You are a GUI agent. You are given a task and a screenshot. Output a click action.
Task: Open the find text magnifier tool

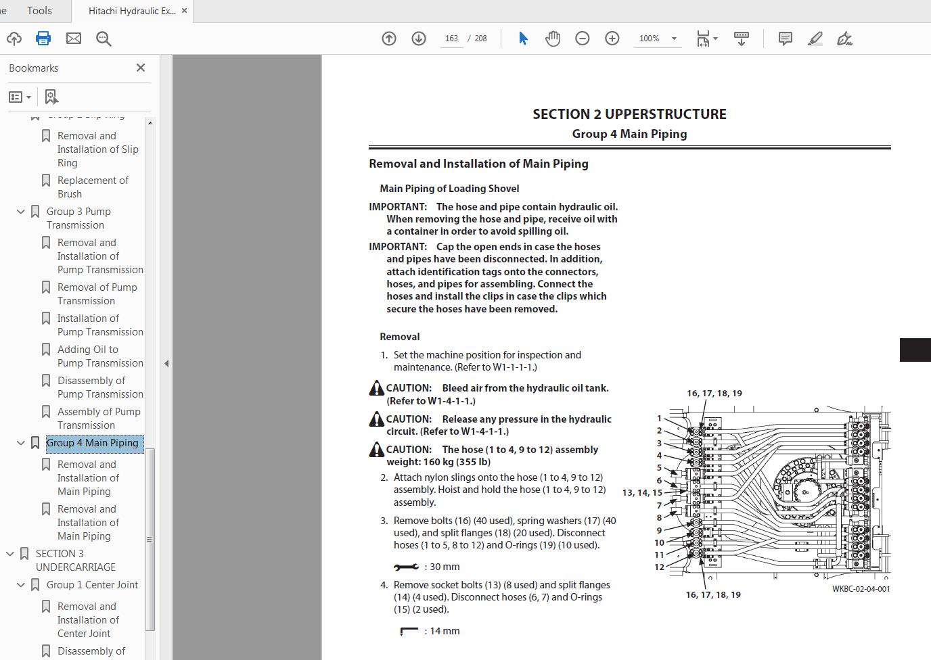tap(104, 39)
